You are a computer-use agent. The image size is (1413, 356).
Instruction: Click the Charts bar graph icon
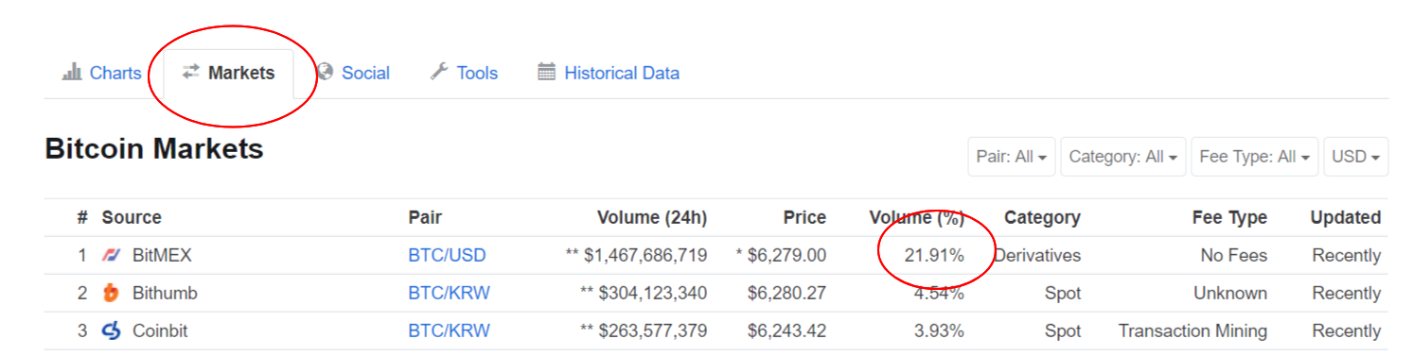point(72,72)
